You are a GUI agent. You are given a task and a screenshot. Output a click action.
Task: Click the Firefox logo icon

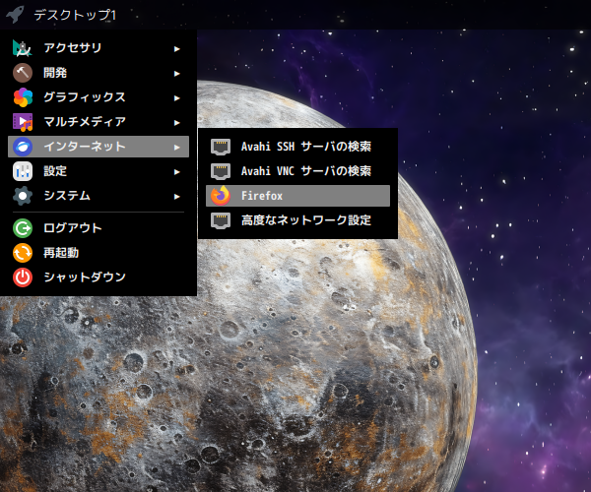[x=221, y=196]
